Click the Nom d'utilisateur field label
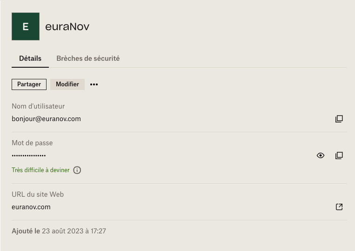Image resolution: width=355 pixels, height=251 pixels. click(x=38, y=106)
